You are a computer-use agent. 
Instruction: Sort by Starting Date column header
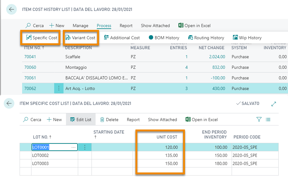[109, 134]
